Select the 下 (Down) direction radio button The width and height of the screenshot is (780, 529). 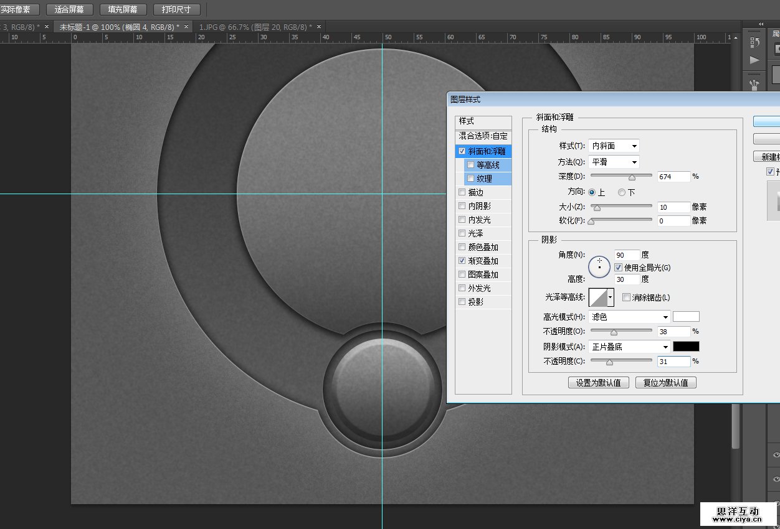coord(622,193)
